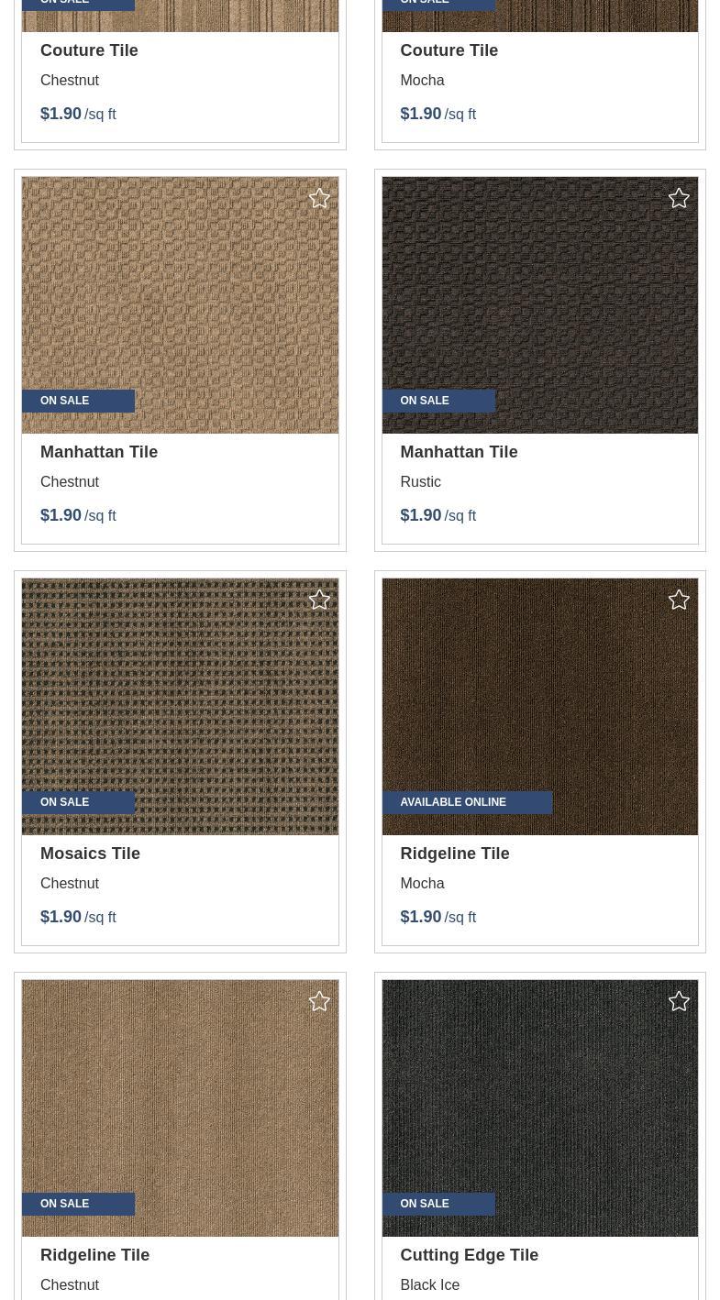
Task: Click the Couture Tile Chestnut title link
Action: [89, 50]
